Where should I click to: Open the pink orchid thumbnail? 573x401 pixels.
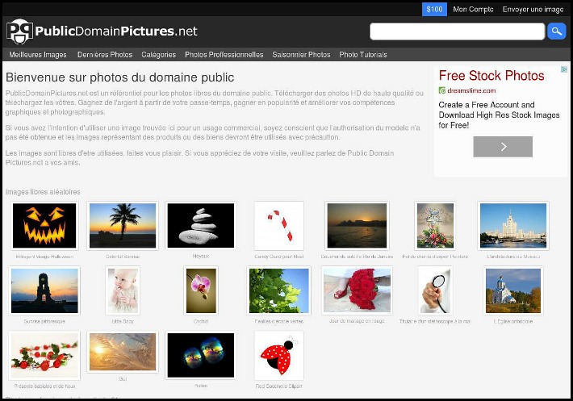pos(200,290)
